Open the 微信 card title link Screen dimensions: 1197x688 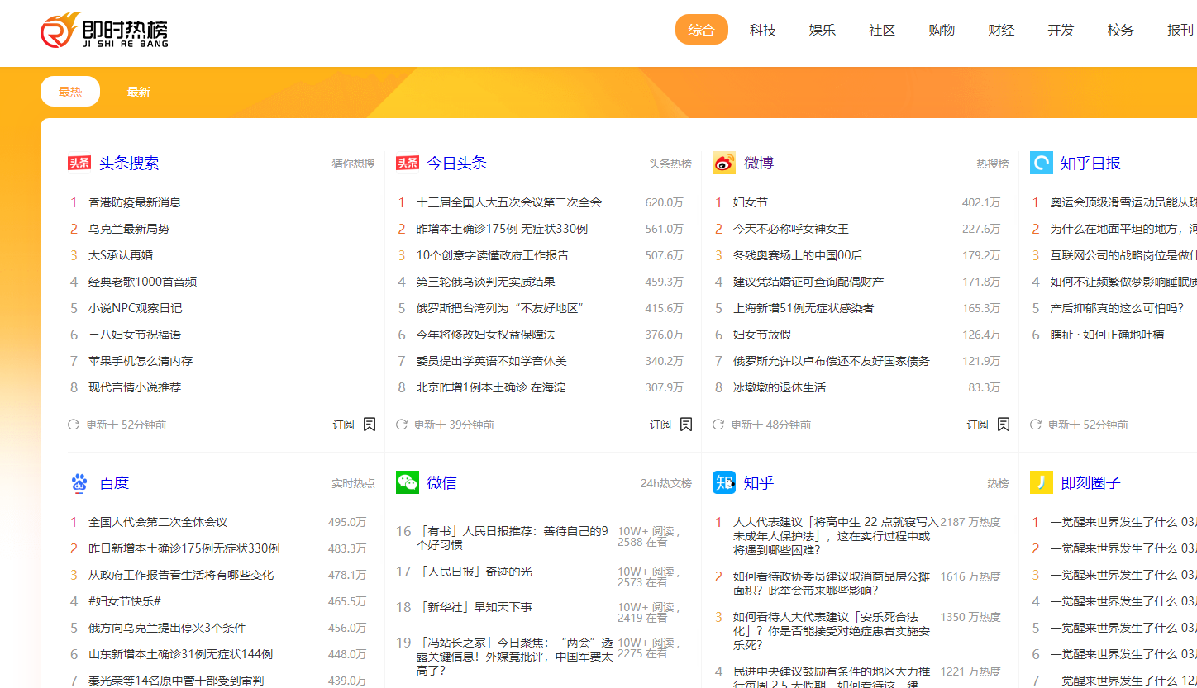point(442,483)
